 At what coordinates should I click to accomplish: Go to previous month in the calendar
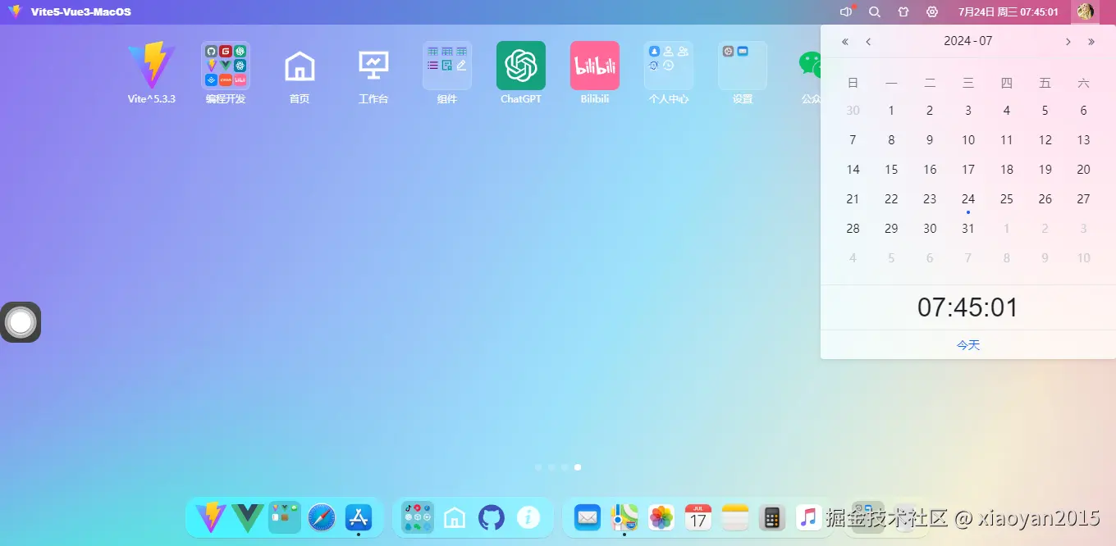pyautogui.click(x=868, y=41)
